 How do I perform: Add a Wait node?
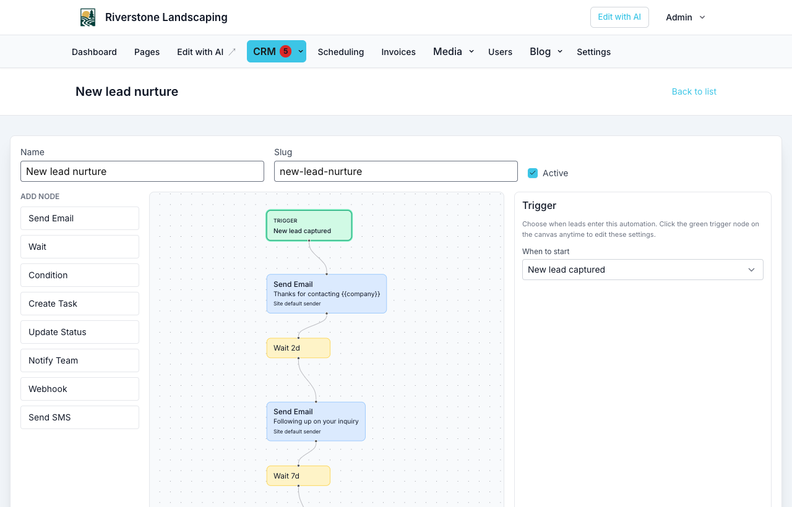pyautogui.click(x=80, y=247)
